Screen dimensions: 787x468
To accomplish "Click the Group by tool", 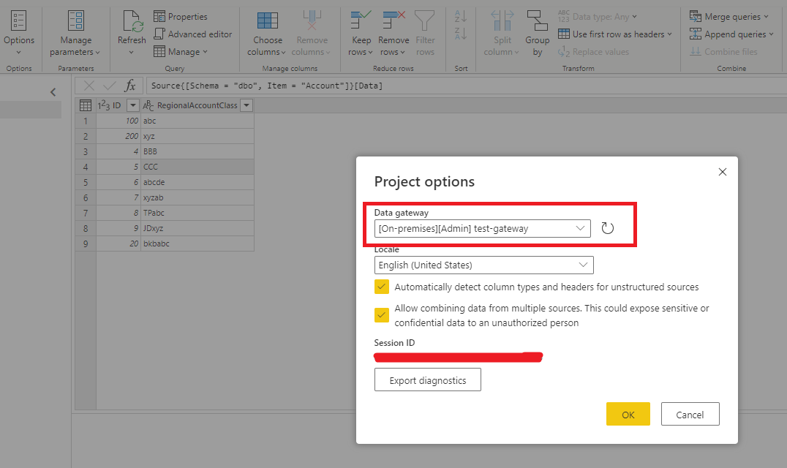I will [537, 33].
